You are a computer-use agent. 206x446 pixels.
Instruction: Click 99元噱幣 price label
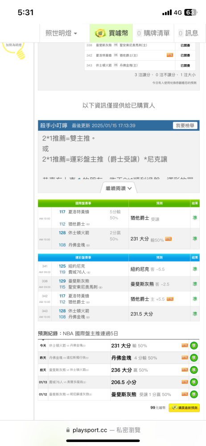158,408
